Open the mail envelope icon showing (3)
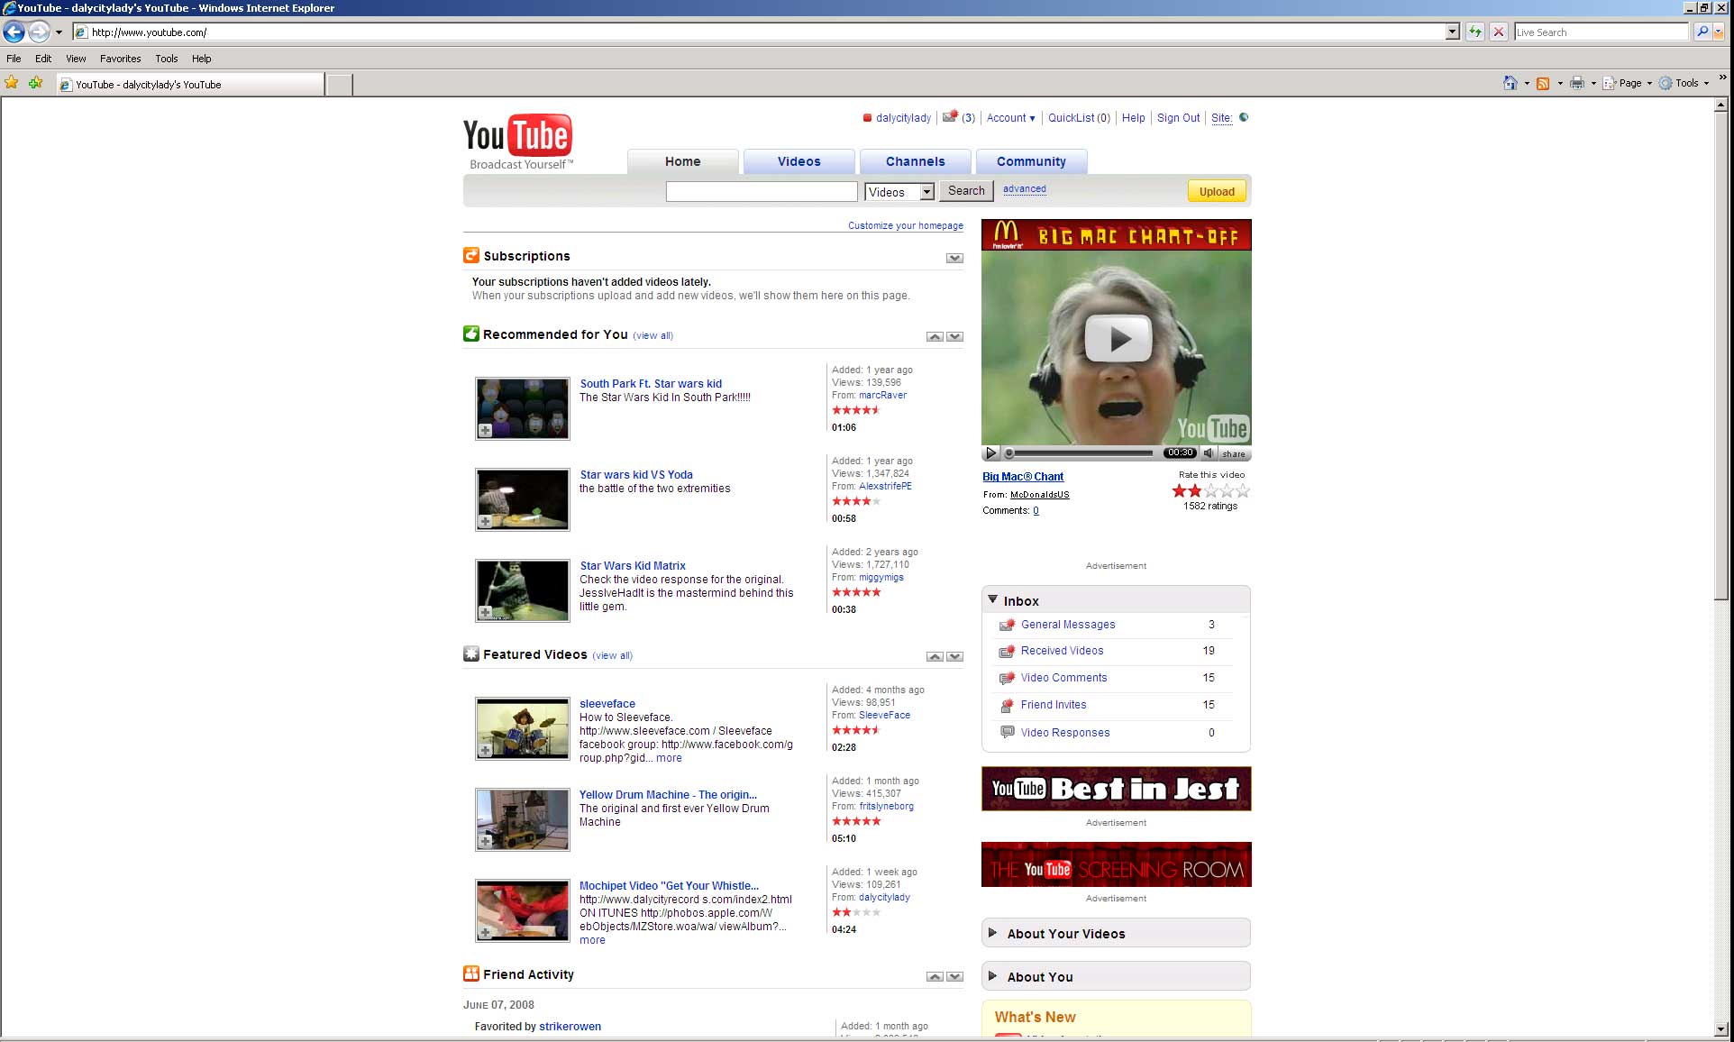 (950, 117)
